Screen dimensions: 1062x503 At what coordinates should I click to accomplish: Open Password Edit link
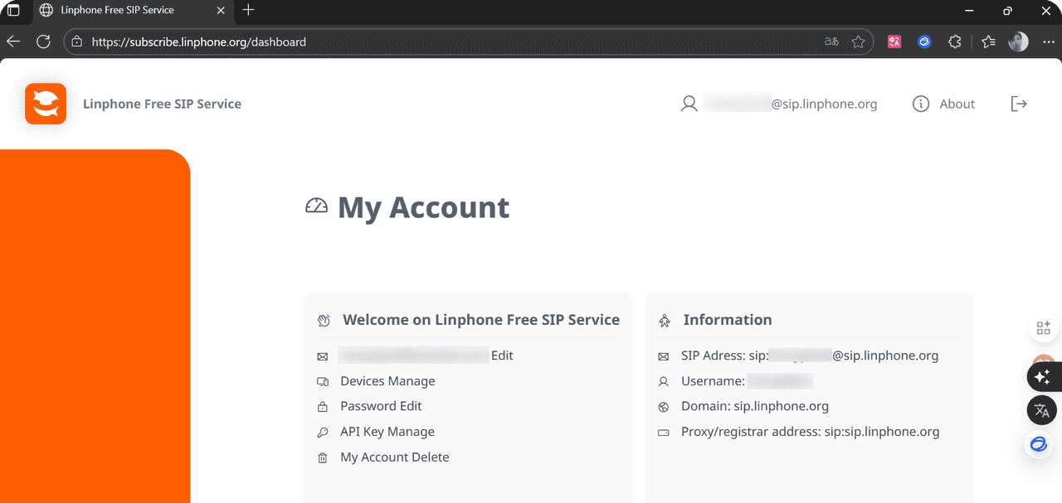pyautogui.click(x=381, y=406)
